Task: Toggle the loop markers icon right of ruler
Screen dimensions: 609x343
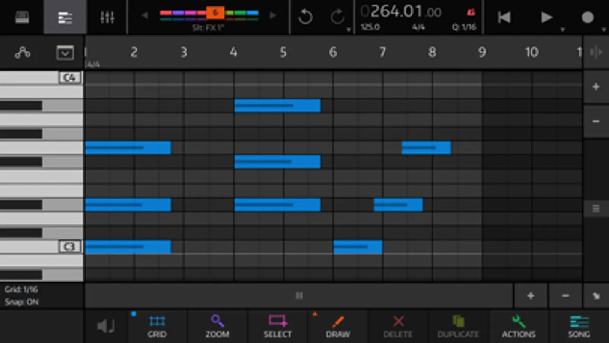Action: tap(596, 52)
